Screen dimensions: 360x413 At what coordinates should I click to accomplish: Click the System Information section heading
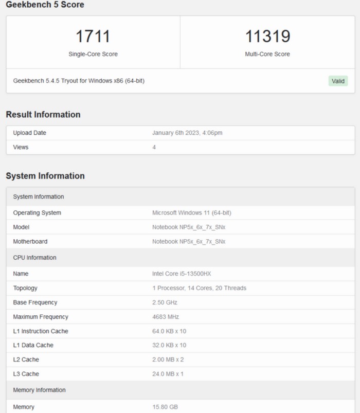coord(45,176)
